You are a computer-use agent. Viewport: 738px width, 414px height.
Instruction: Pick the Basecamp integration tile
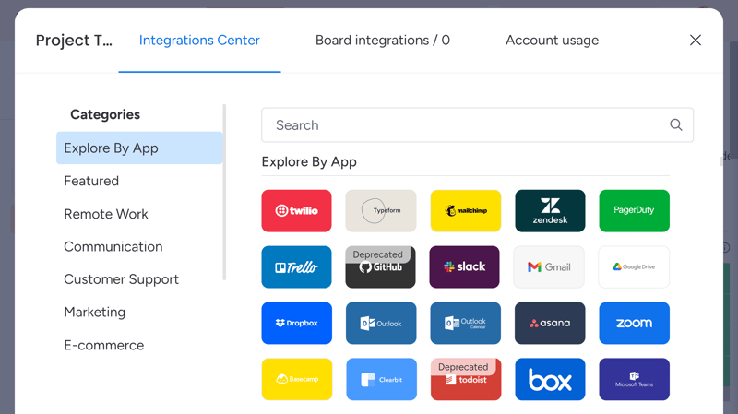[297, 379]
